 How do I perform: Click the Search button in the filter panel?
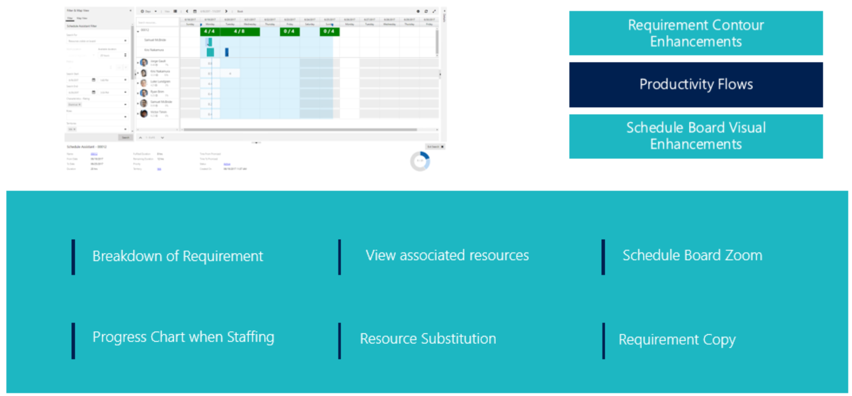125,137
